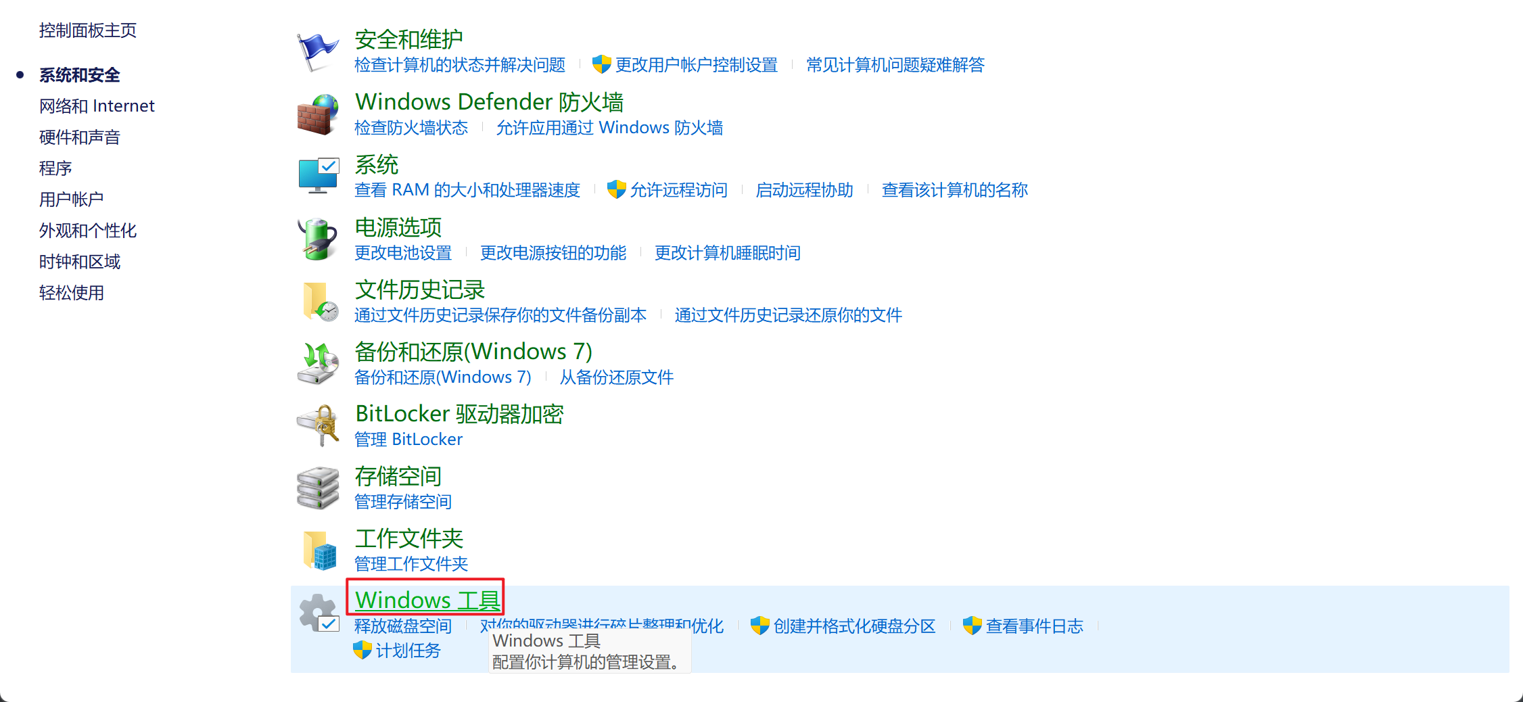1523x702 pixels.
Task: Click the Storage Spaces drive stack icon
Action: point(317,488)
